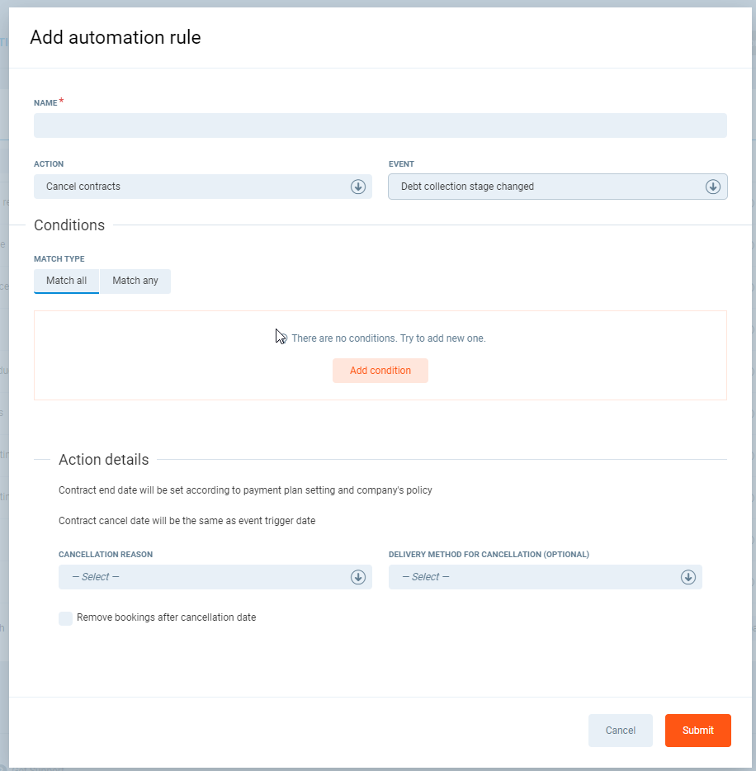Submit the automation rule

click(697, 731)
